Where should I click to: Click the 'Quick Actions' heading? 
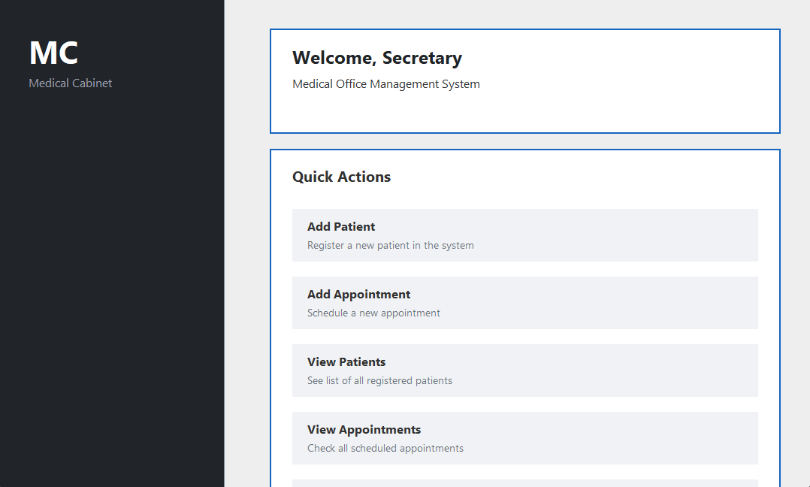(x=341, y=177)
